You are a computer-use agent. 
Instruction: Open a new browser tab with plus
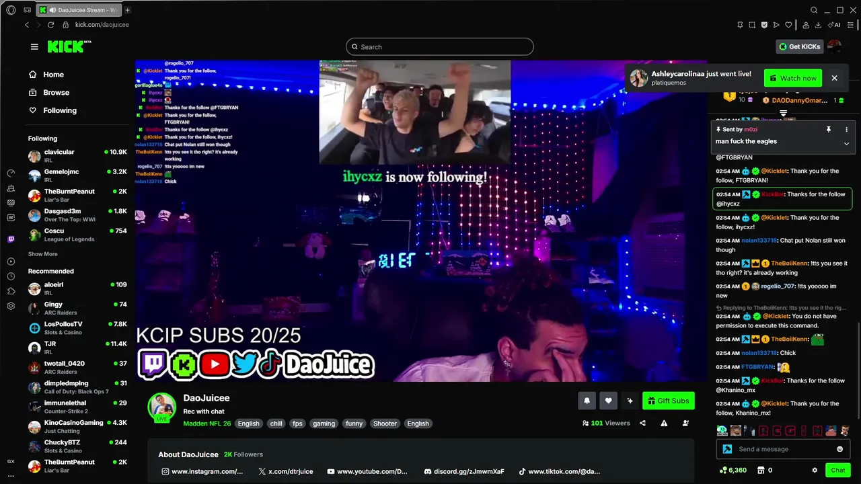click(x=127, y=10)
